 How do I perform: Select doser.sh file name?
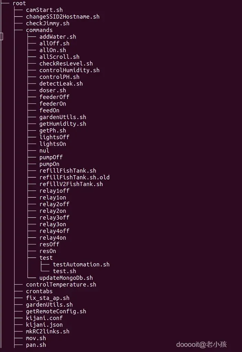tap(53, 90)
